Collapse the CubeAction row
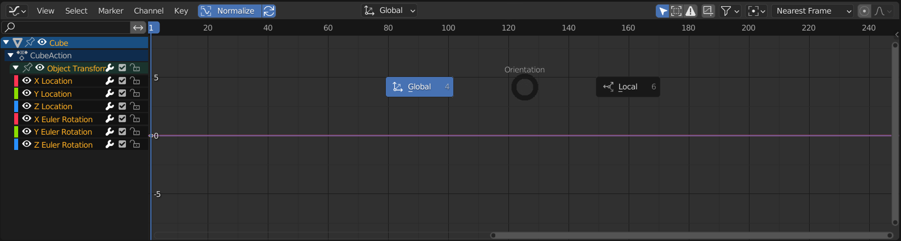The image size is (901, 241). pyautogui.click(x=11, y=55)
